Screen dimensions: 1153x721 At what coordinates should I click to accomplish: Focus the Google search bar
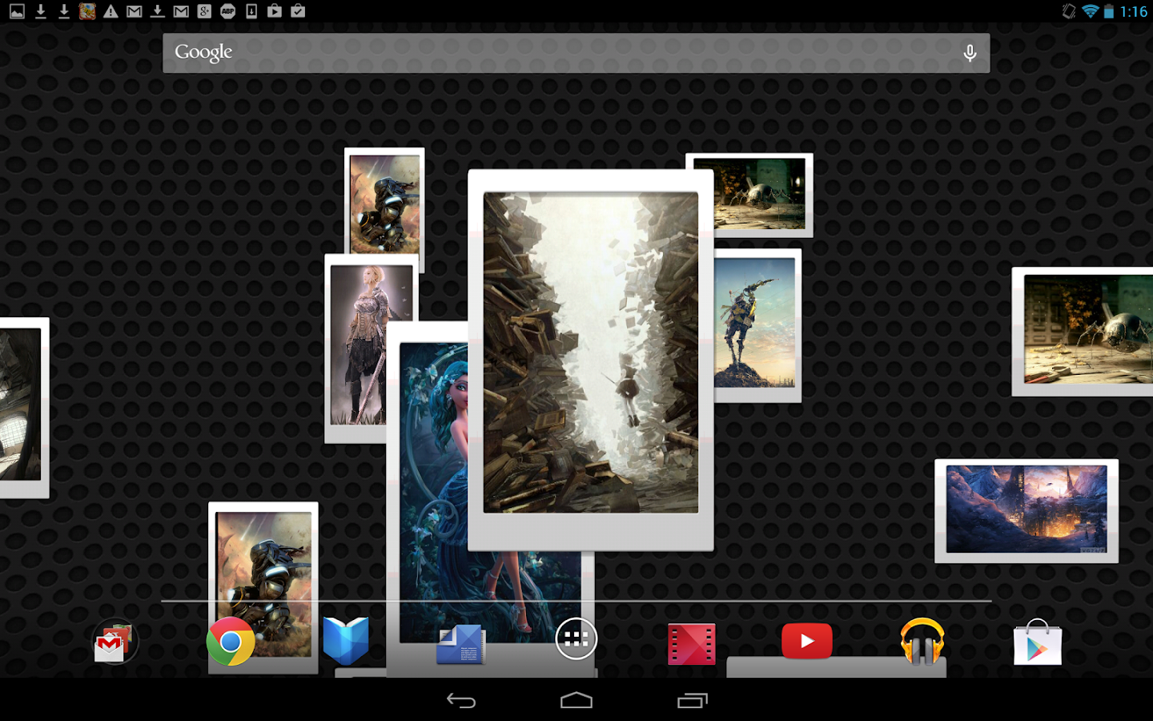click(x=576, y=53)
